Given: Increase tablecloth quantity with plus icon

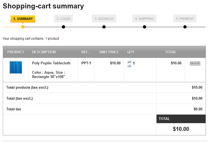Looking at the screenshot, I should 129,62.
